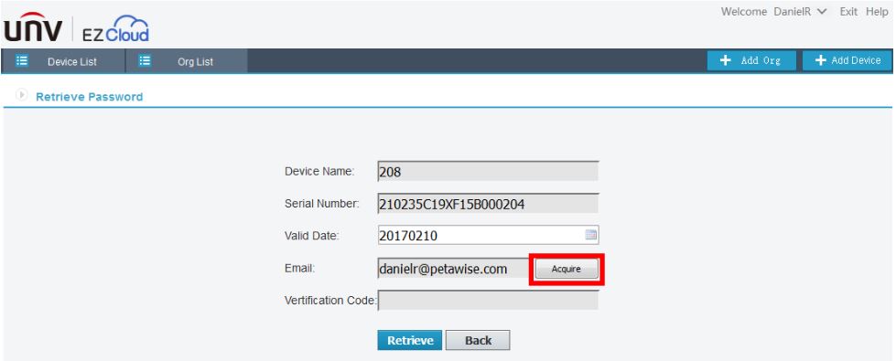The image size is (896, 361).
Task: Click the Back button
Action: click(x=478, y=341)
